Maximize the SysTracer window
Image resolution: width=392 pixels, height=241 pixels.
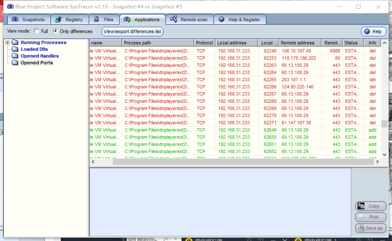(x=358, y=7)
